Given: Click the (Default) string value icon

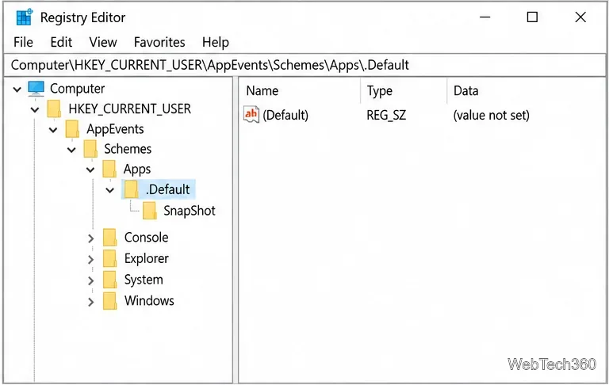Looking at the screenshot, I should click(251, 115).
